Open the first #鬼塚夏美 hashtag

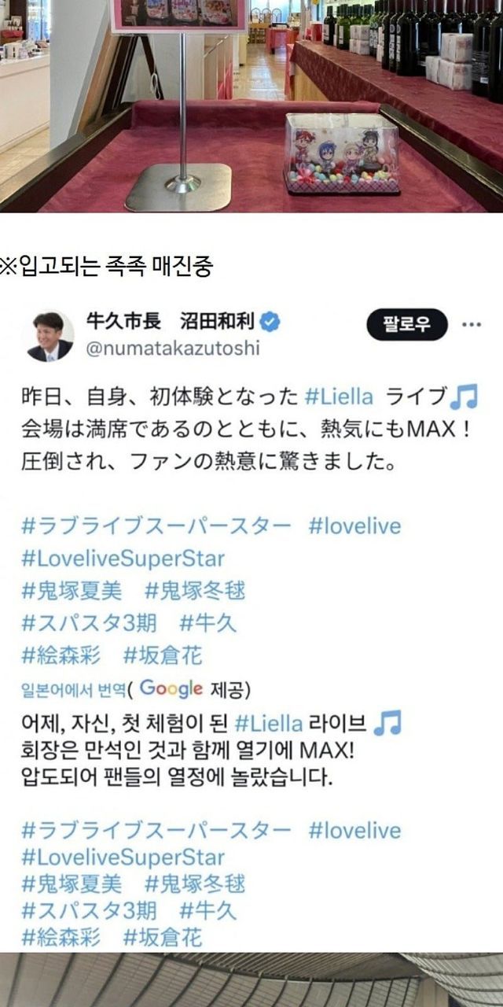(72, 591)
